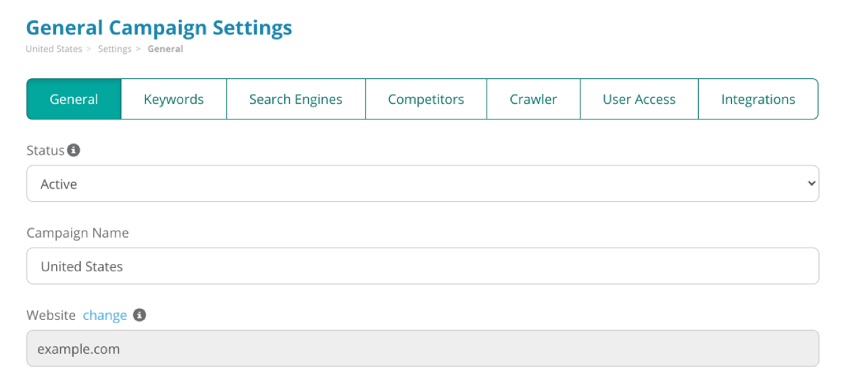Go to the Search Engines tab

point(295,99)
